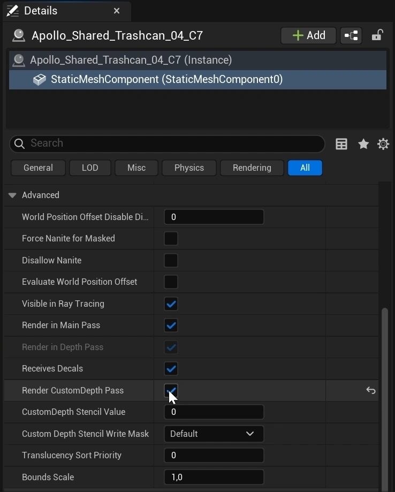Click the Add component button

(308, 35)
